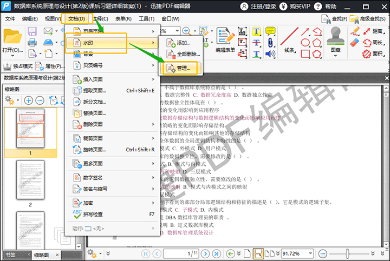
Task: Toggle continuous page layout button
Action: [x=258, y=253]
